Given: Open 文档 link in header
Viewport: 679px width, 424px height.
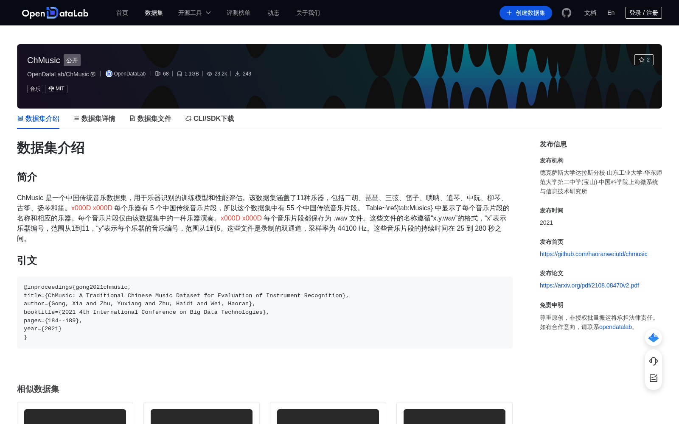Looking at the screenshot, I should pyautogui.click(x=590, y=13).
